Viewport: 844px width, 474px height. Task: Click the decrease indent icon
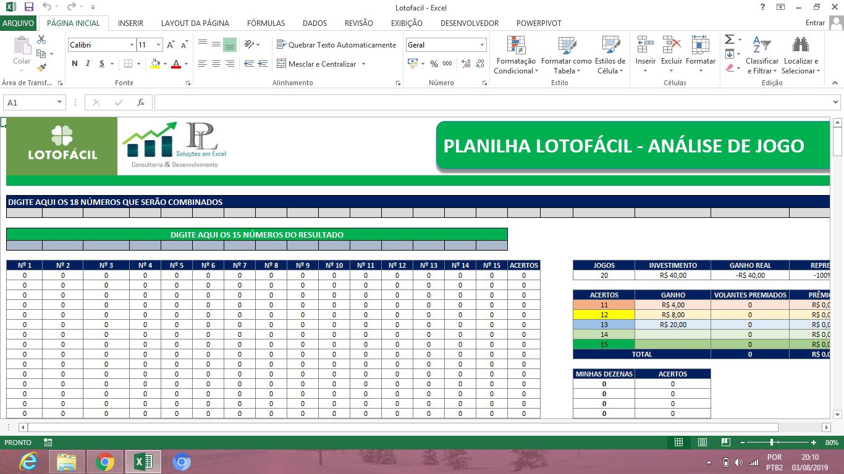249,64
